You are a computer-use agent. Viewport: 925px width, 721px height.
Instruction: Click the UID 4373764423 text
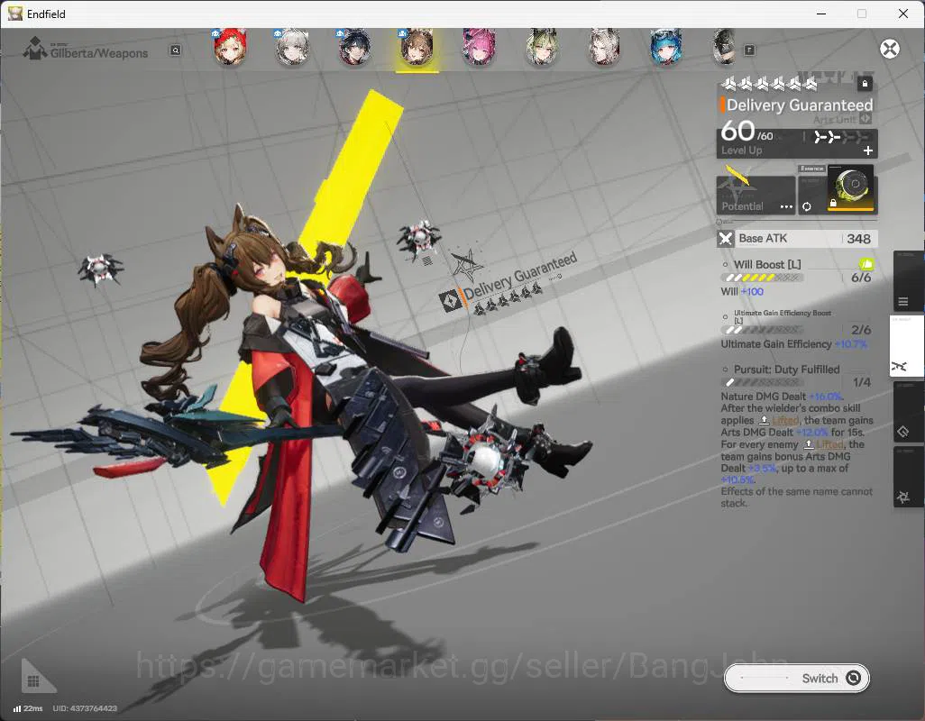(85, 708)
